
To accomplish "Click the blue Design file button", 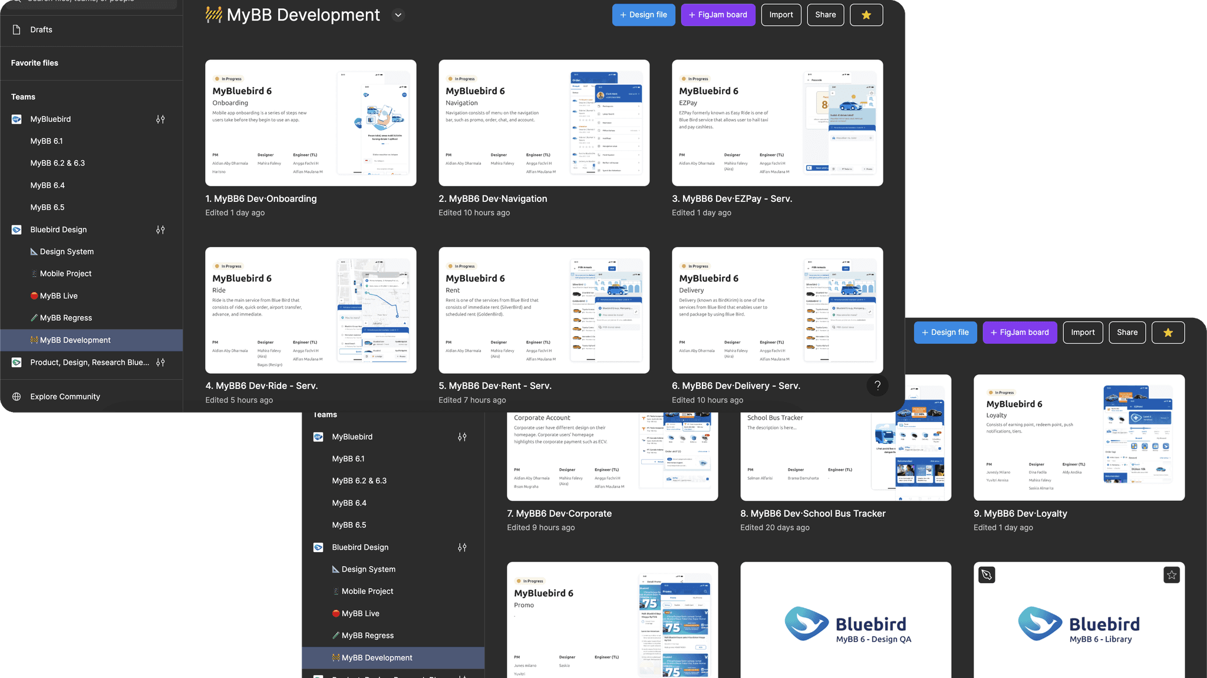I will click(x=643, y=15).
